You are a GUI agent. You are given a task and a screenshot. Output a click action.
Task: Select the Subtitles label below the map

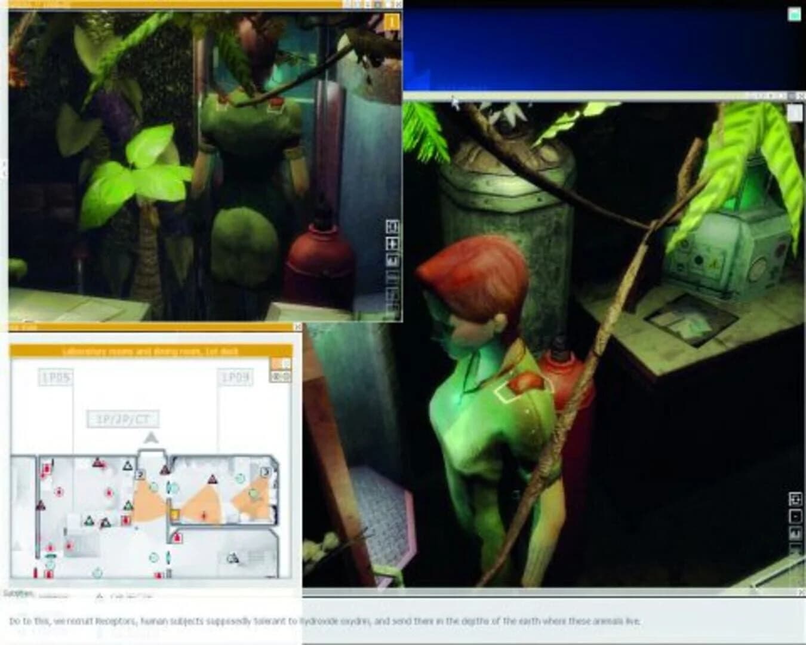click(x=16, y=592)
